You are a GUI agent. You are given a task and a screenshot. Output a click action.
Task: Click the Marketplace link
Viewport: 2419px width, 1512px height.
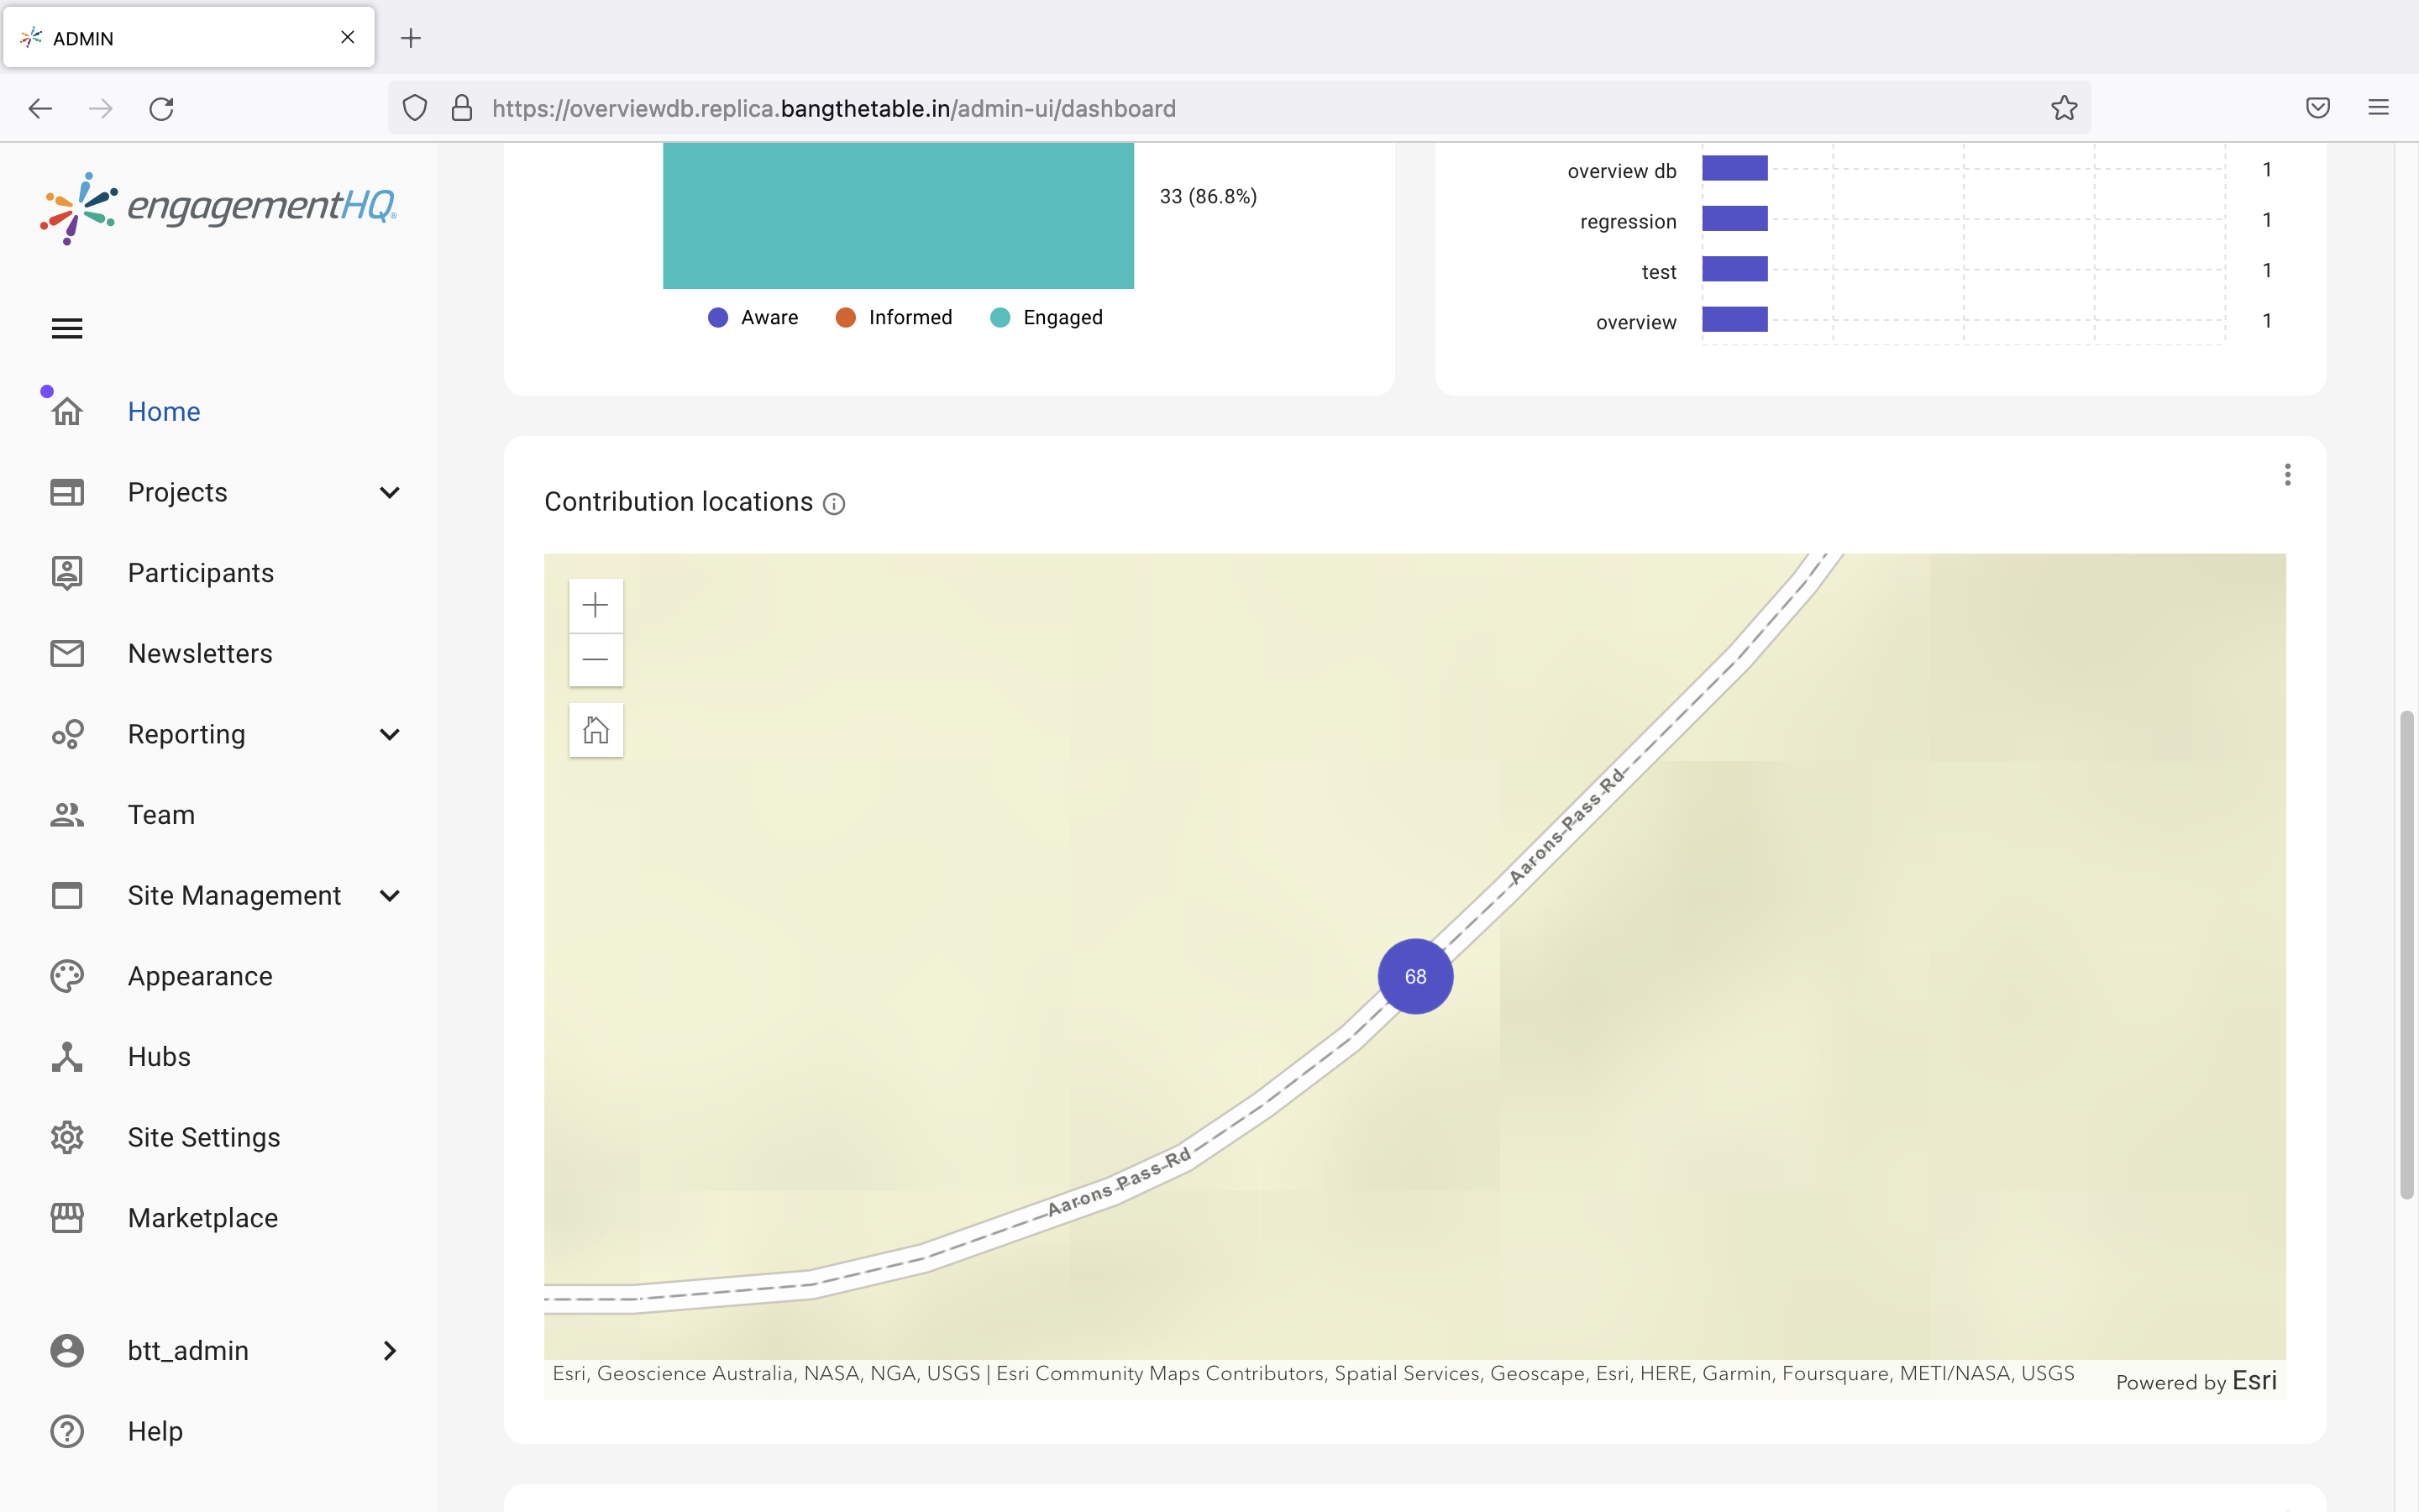(203, 1218)
